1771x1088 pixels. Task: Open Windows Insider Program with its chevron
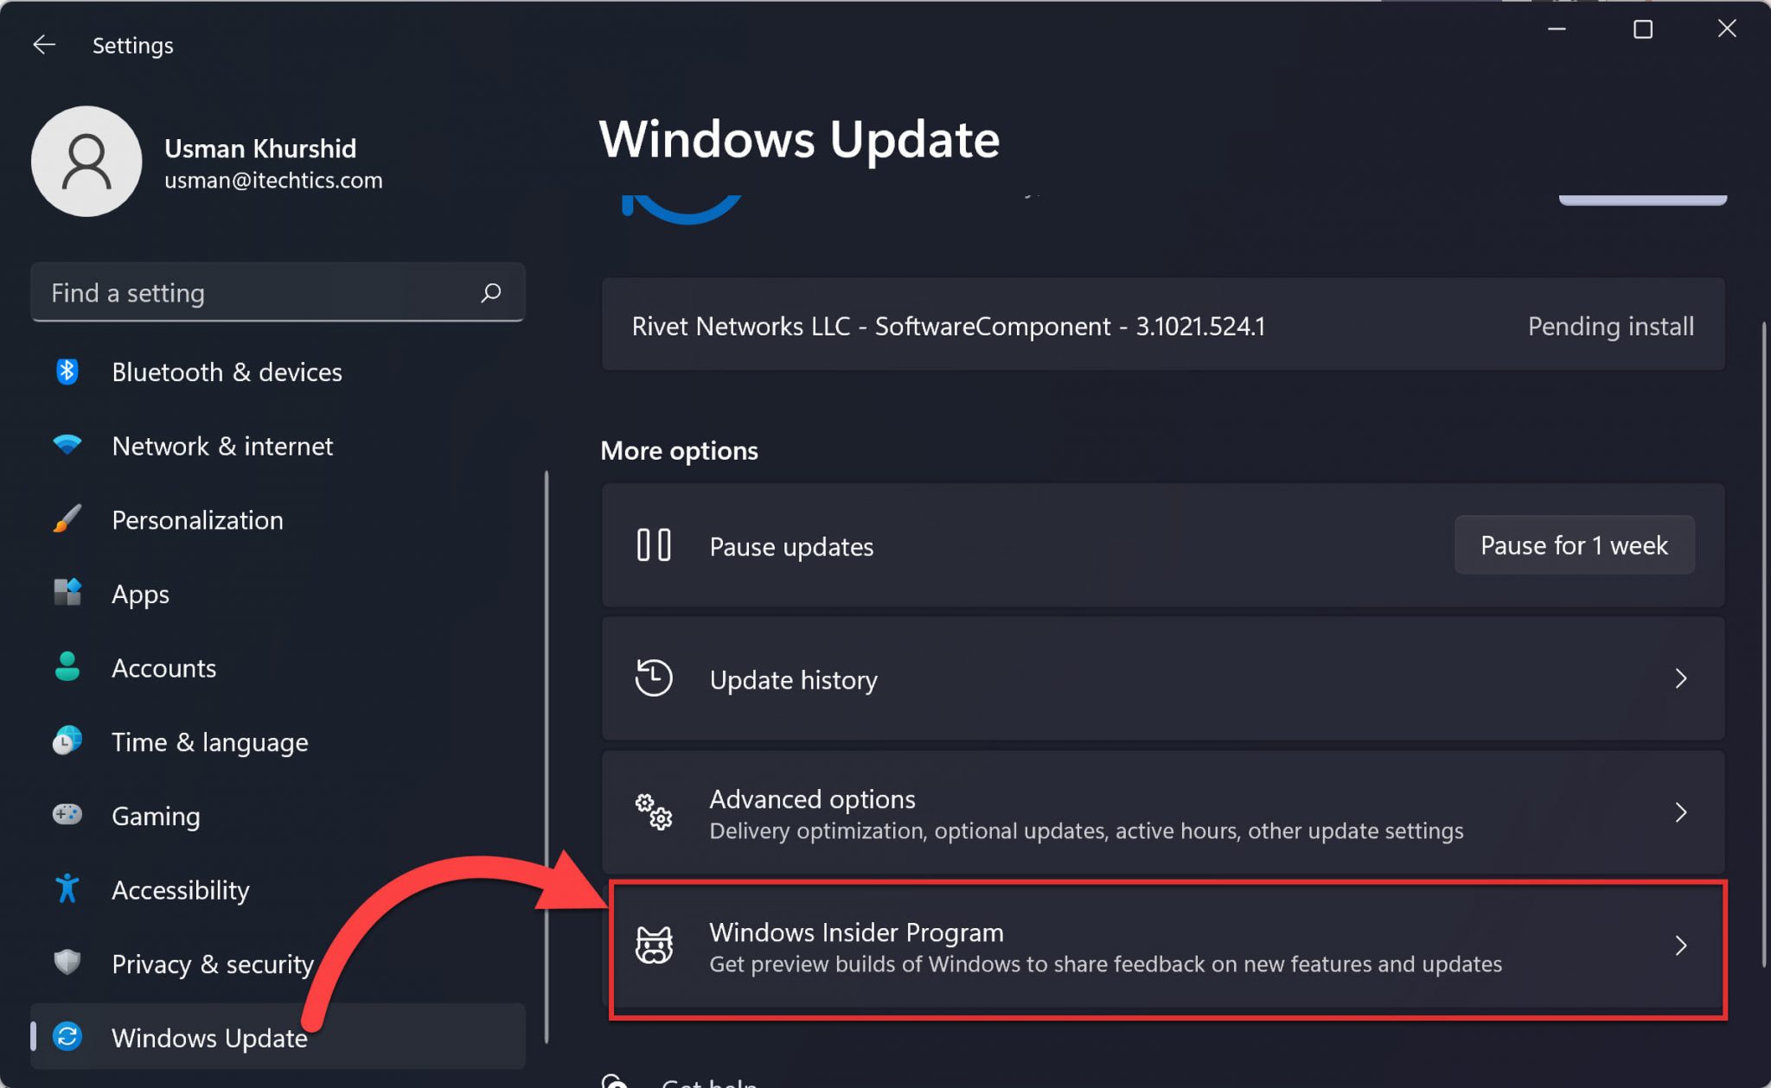(1680, 945)
